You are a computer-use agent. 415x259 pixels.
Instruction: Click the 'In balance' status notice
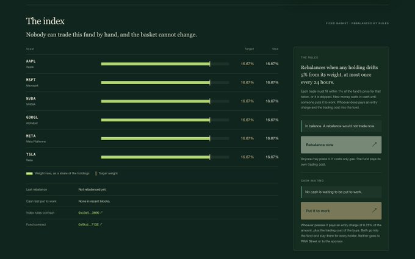341,126
